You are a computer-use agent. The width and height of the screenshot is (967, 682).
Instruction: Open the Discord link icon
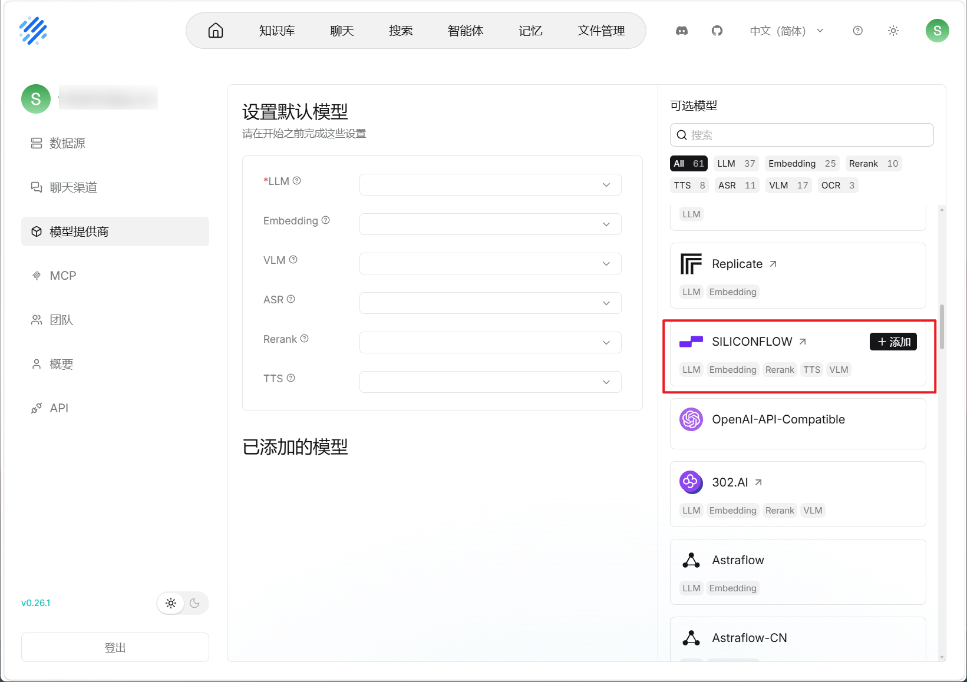pos(682,31)
